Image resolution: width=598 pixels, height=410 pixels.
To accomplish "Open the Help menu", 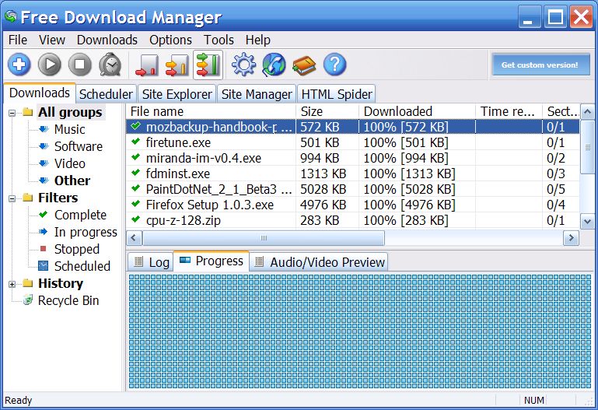I will pyautogui.click(x=258, y=40).
